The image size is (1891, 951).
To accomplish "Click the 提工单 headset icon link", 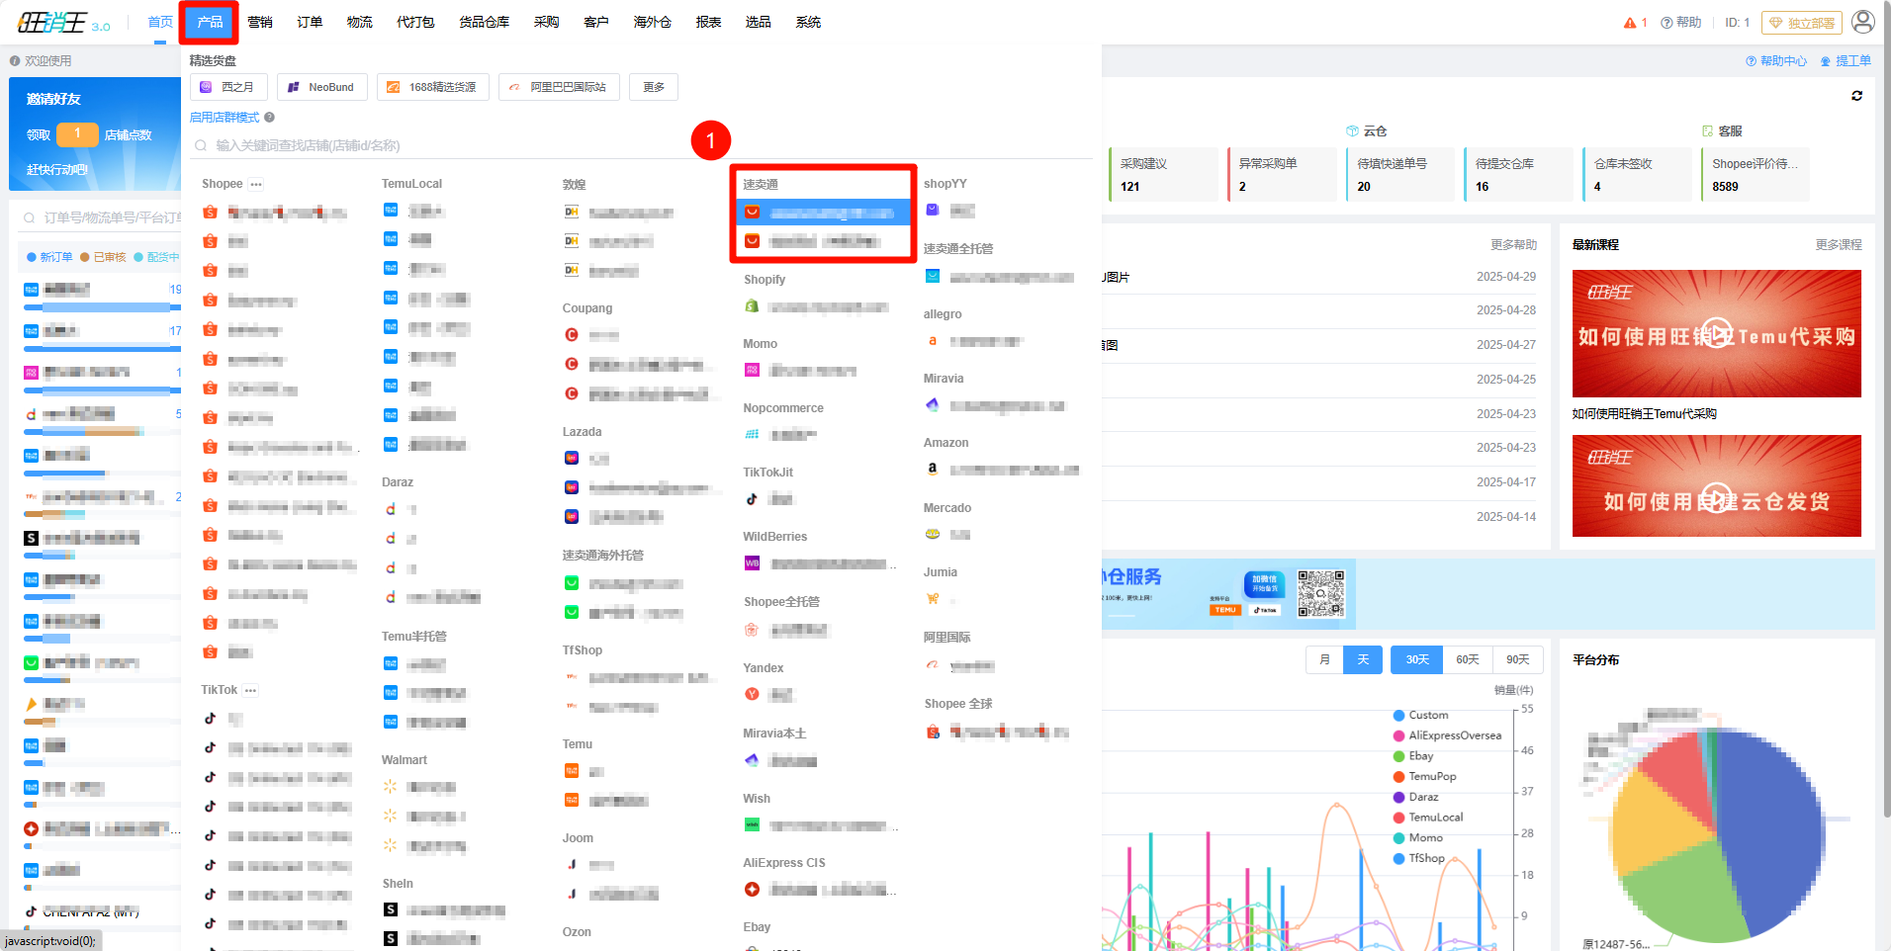I will (1846, 61).
